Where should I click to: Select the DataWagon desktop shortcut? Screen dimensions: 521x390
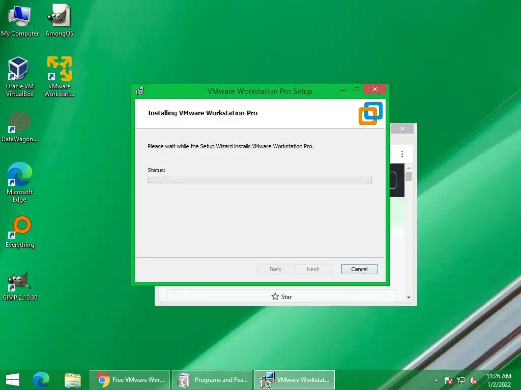(19, 126)
